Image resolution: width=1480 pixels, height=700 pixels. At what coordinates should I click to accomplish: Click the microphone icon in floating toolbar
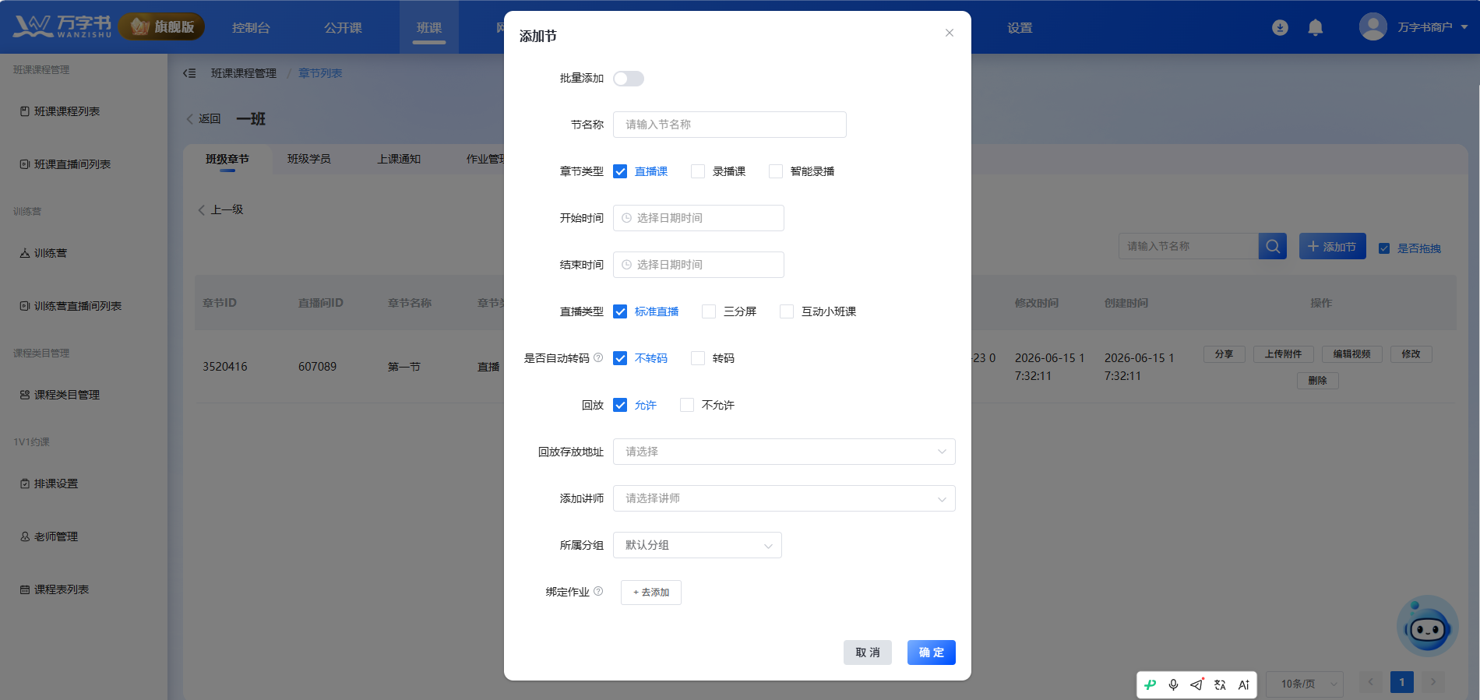[1173, 684]
